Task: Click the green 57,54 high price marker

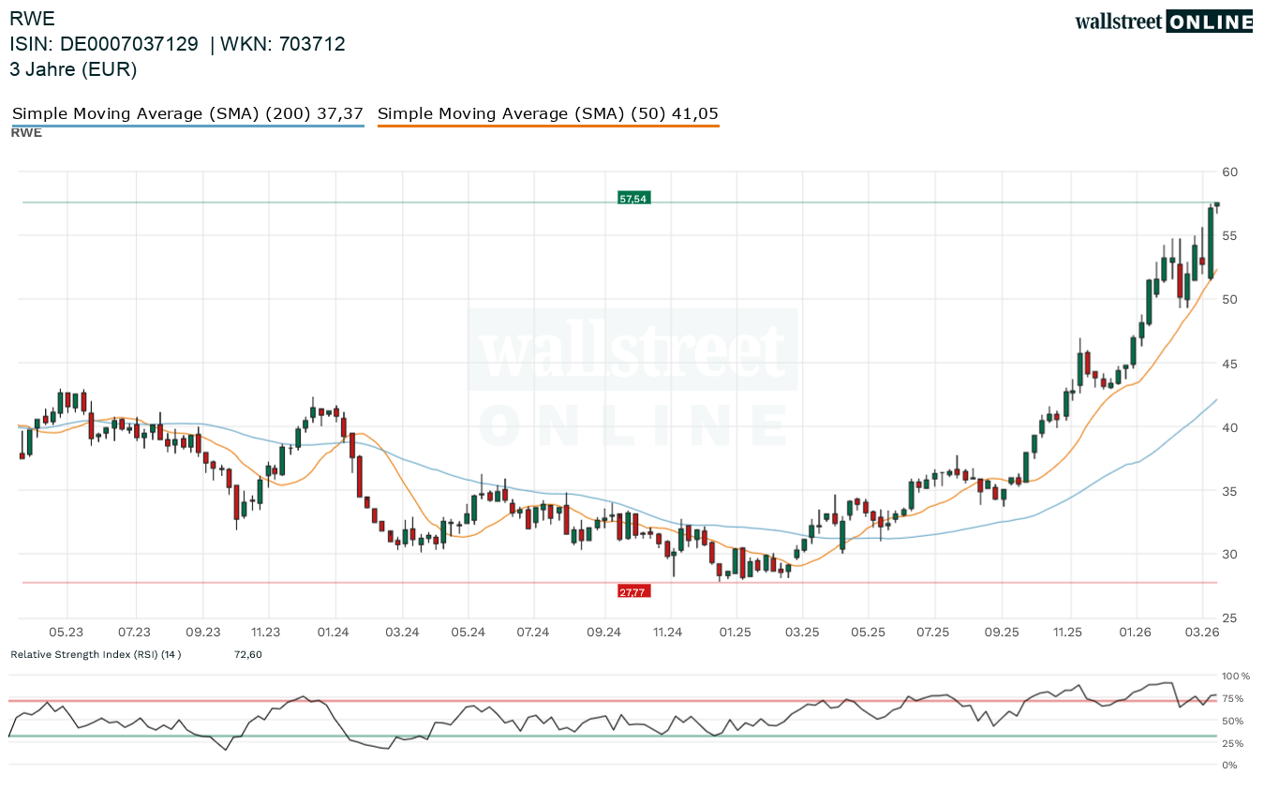Action: (x=633, y=198)
